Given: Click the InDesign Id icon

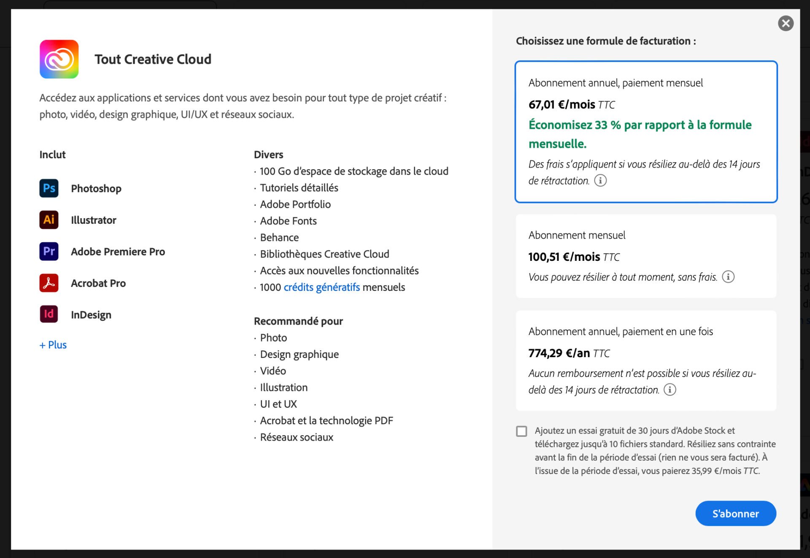Looking at the screenshot, I should (49, 314).
